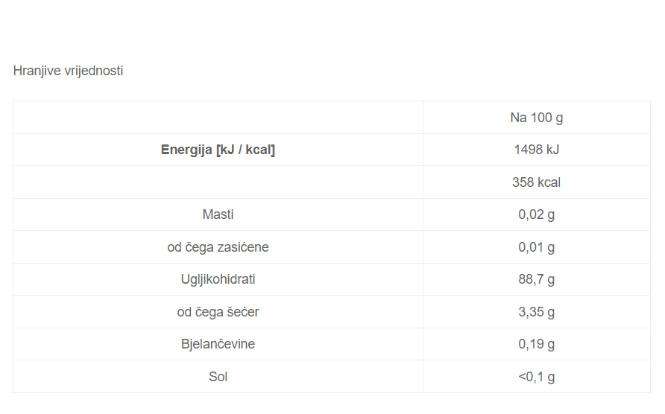665x414 pixels.
Task: Click the 88,7 g carbohydrate value
Action: [x=536, y=279]
